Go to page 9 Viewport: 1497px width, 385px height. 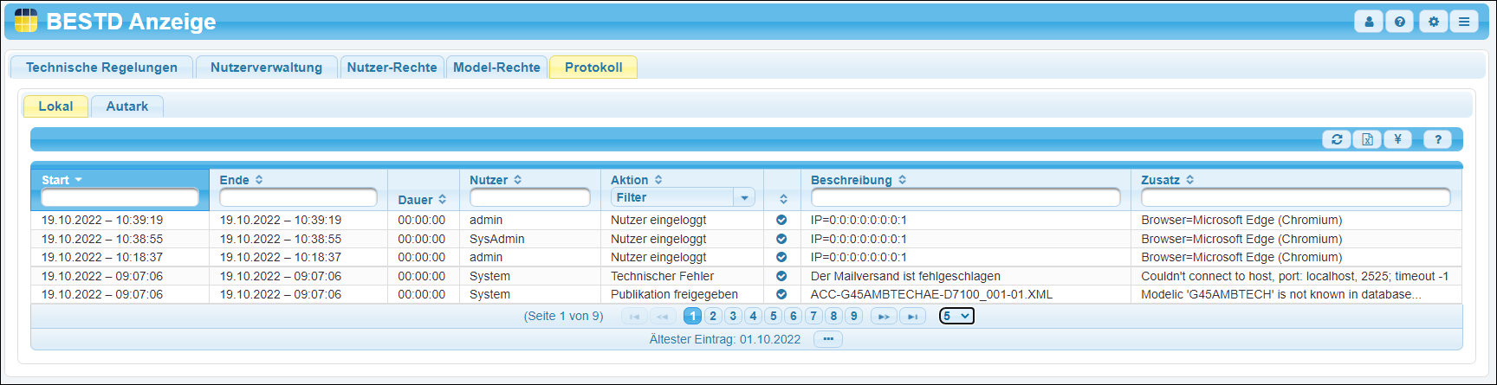click(854, 317)
